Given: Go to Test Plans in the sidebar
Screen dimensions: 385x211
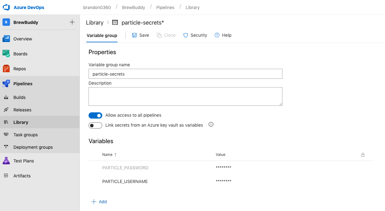Looking at the screenshot, I should pos(24,161).
